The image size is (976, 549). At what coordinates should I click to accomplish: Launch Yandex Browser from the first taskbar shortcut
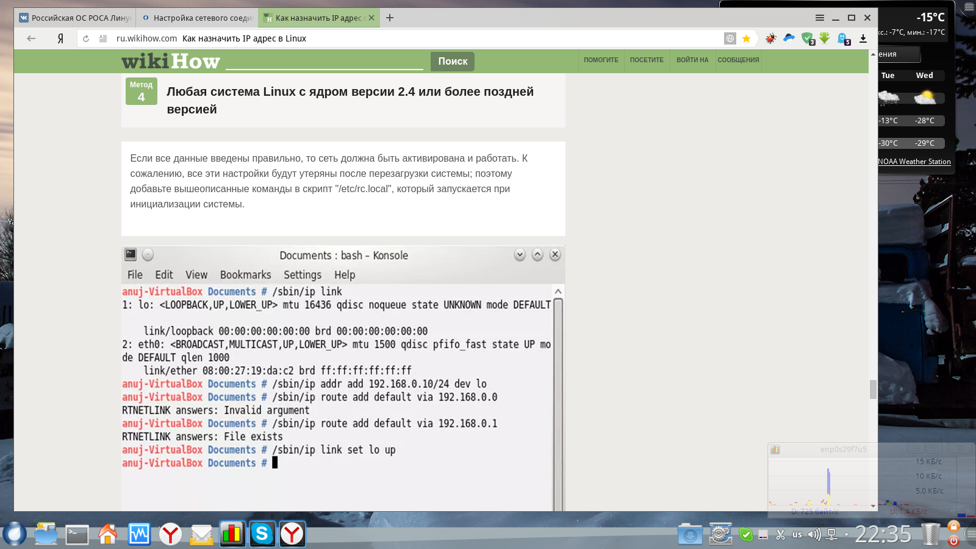pos(170,534)
